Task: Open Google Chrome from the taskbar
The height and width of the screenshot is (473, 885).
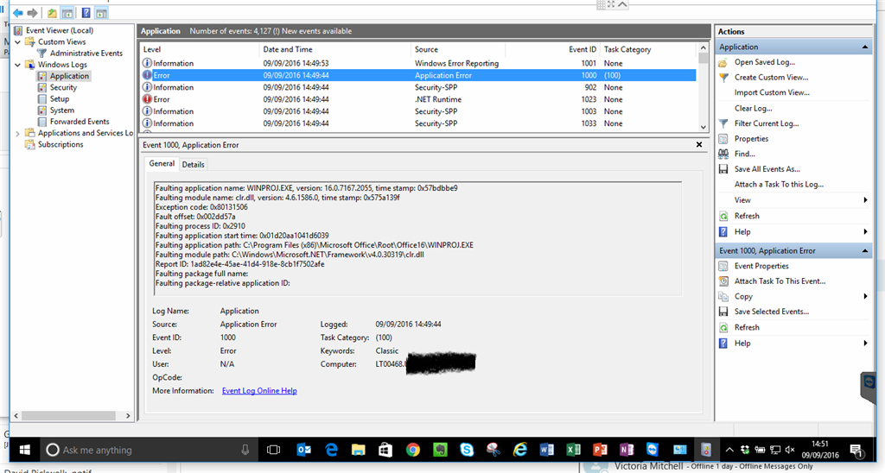Action: click(413, 450)
